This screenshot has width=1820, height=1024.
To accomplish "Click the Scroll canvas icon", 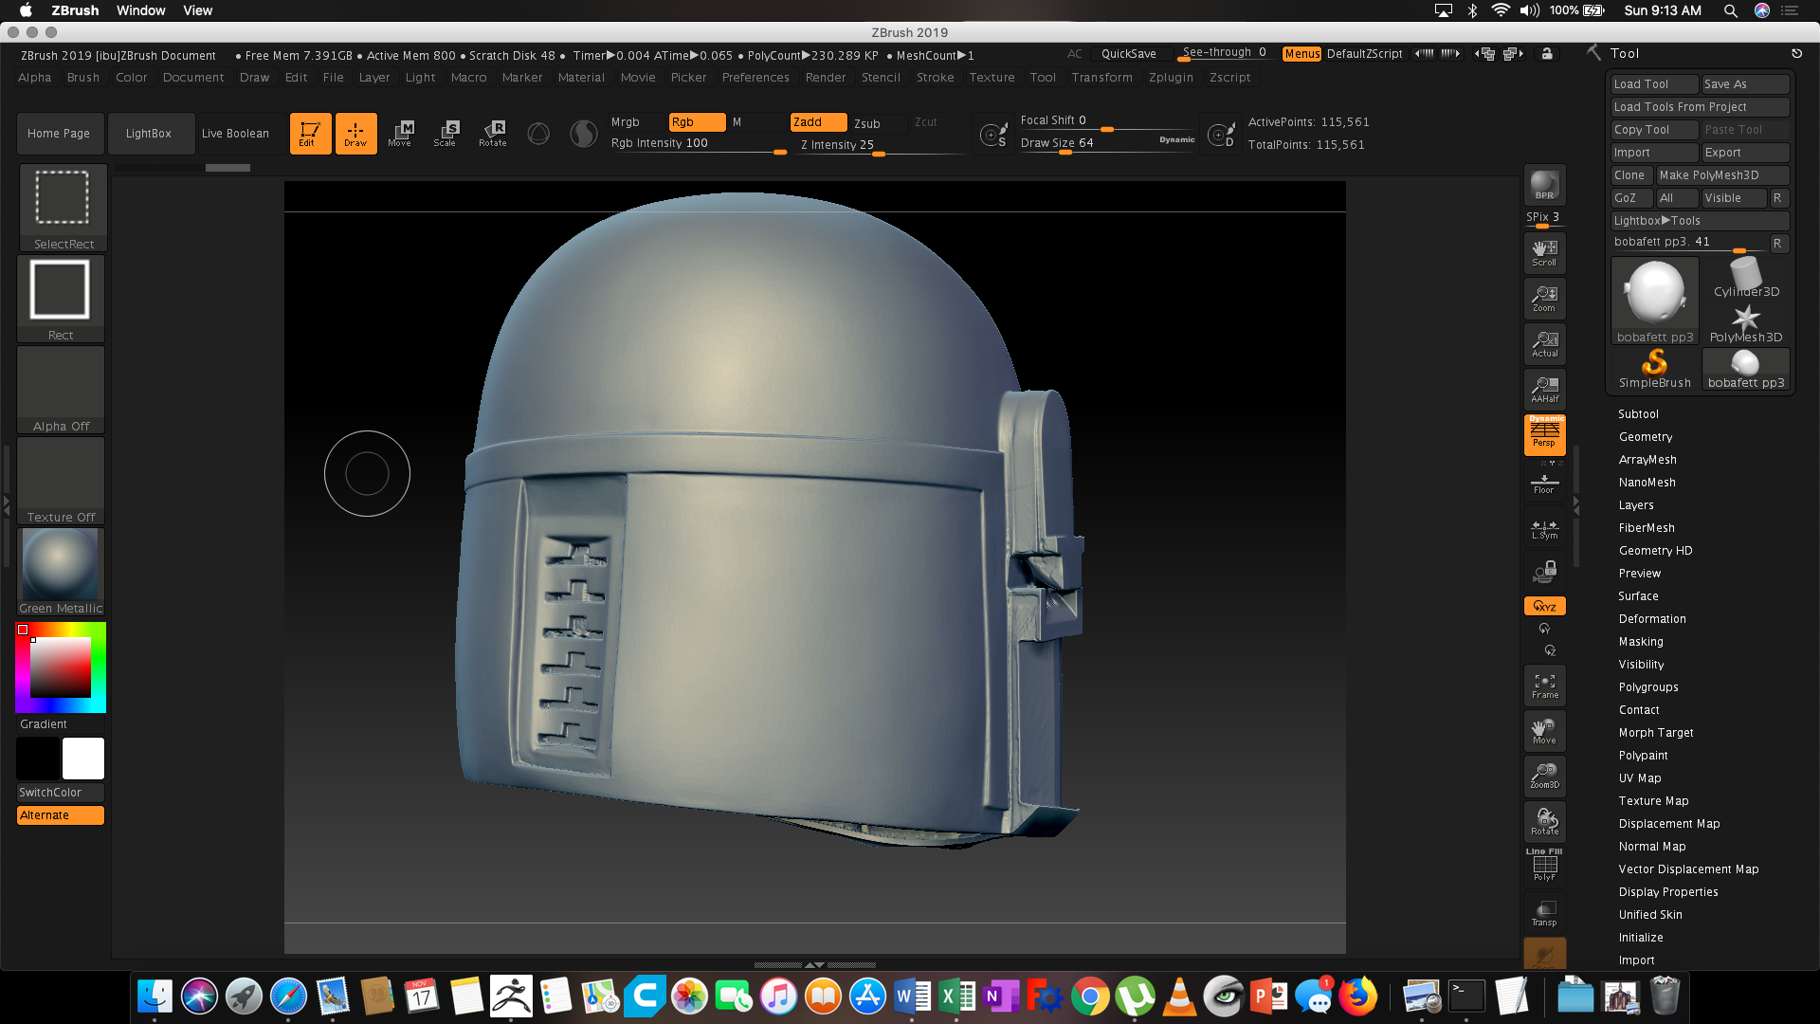I will click(1544, 253).
